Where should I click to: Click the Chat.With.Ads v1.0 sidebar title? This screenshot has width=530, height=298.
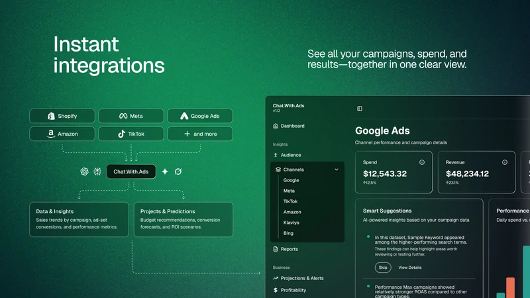tap(288, 107)
